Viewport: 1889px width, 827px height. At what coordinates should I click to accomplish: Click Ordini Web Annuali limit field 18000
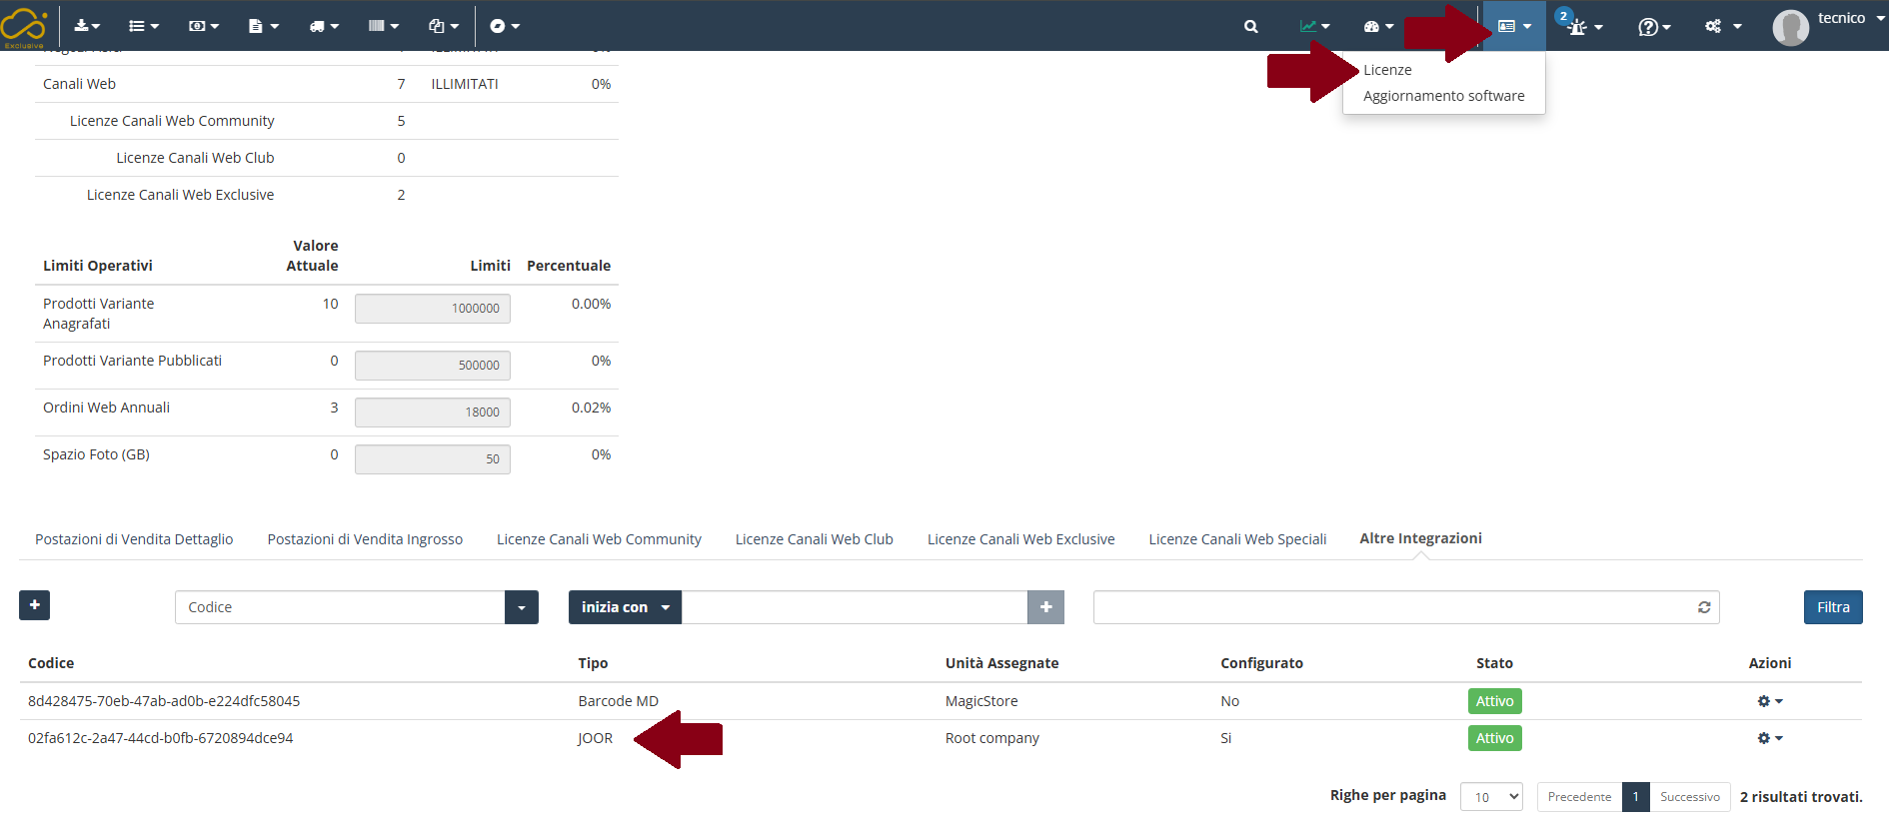coord(433,413)
